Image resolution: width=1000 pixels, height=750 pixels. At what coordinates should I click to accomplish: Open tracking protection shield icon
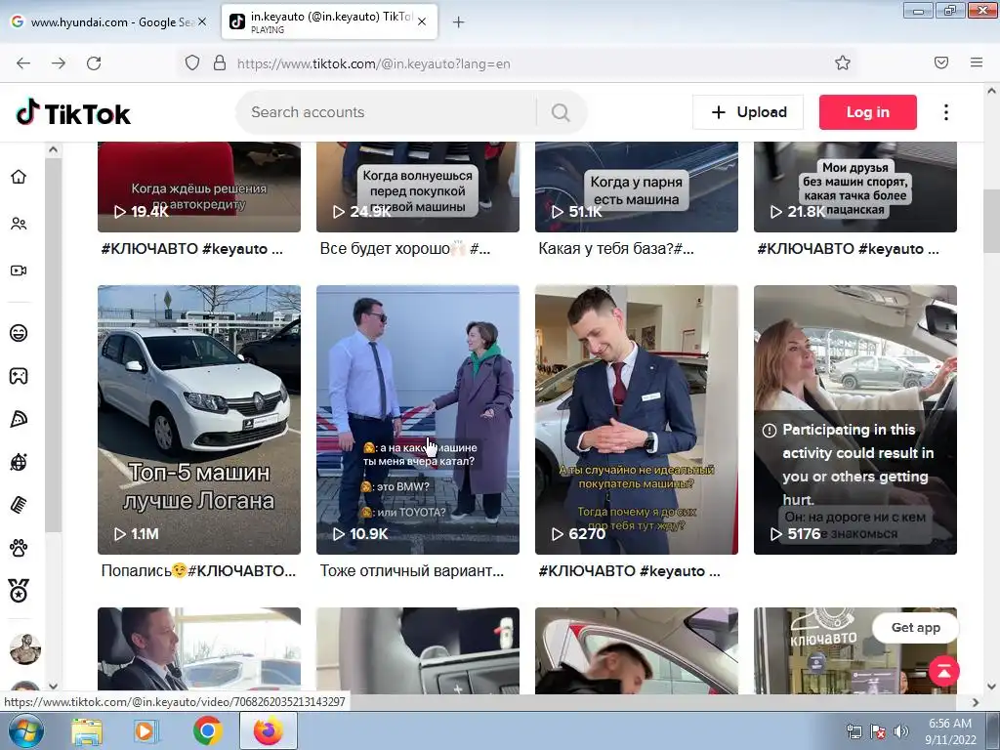[x=192, y=63]
